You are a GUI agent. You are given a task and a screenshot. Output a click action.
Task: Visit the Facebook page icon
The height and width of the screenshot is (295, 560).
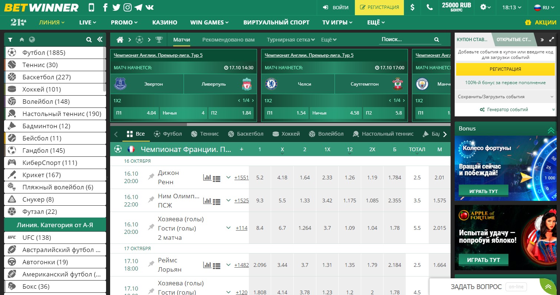tap(105, 7)
